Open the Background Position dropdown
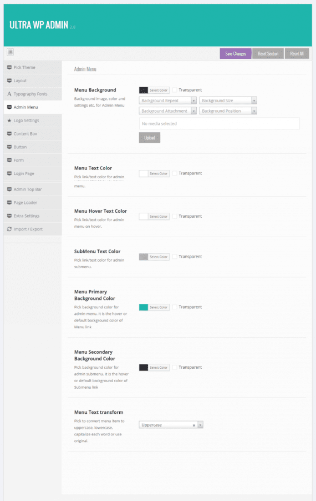The image size is (316, 501). (x=228, y=111)
